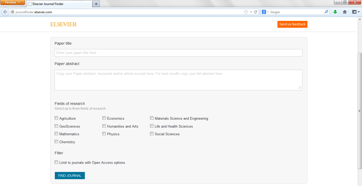This screenshot has height=186, width=362.
Task: Click the search magnifier icon
Action: coord(326,12)
